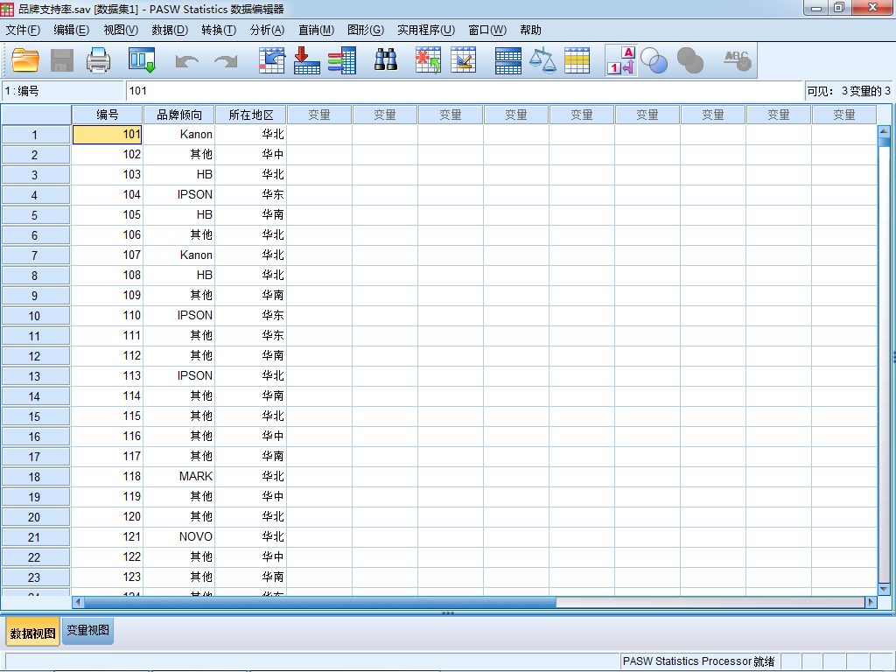Select row header 5

35,215
